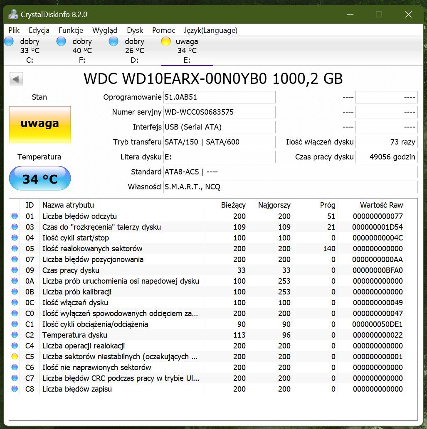Click the serial number field WD-WCC0S0683575

pyautogui.click(x=220, y=112)
